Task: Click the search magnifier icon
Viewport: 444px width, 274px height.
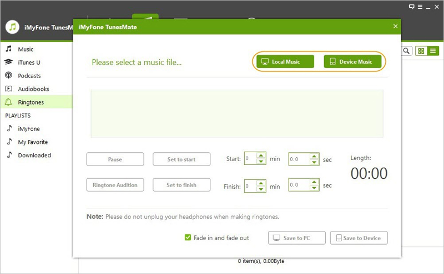Action: [x=406, y=51]
